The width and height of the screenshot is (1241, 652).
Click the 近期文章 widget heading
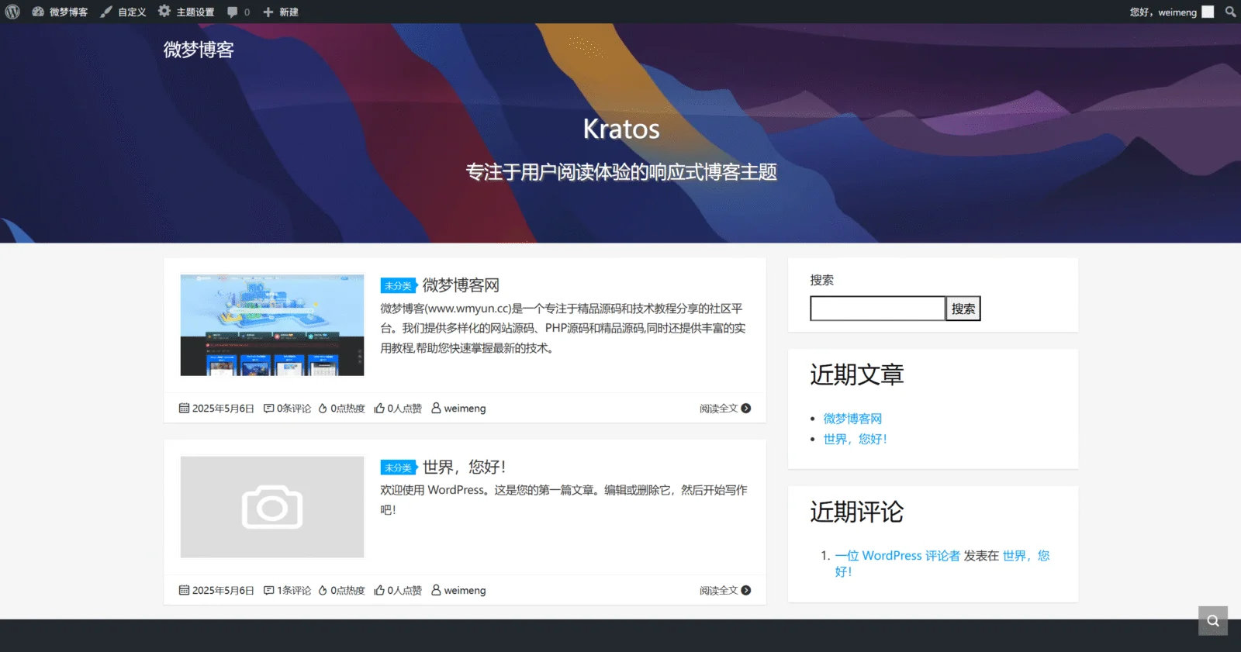click(x=857, y=375)
